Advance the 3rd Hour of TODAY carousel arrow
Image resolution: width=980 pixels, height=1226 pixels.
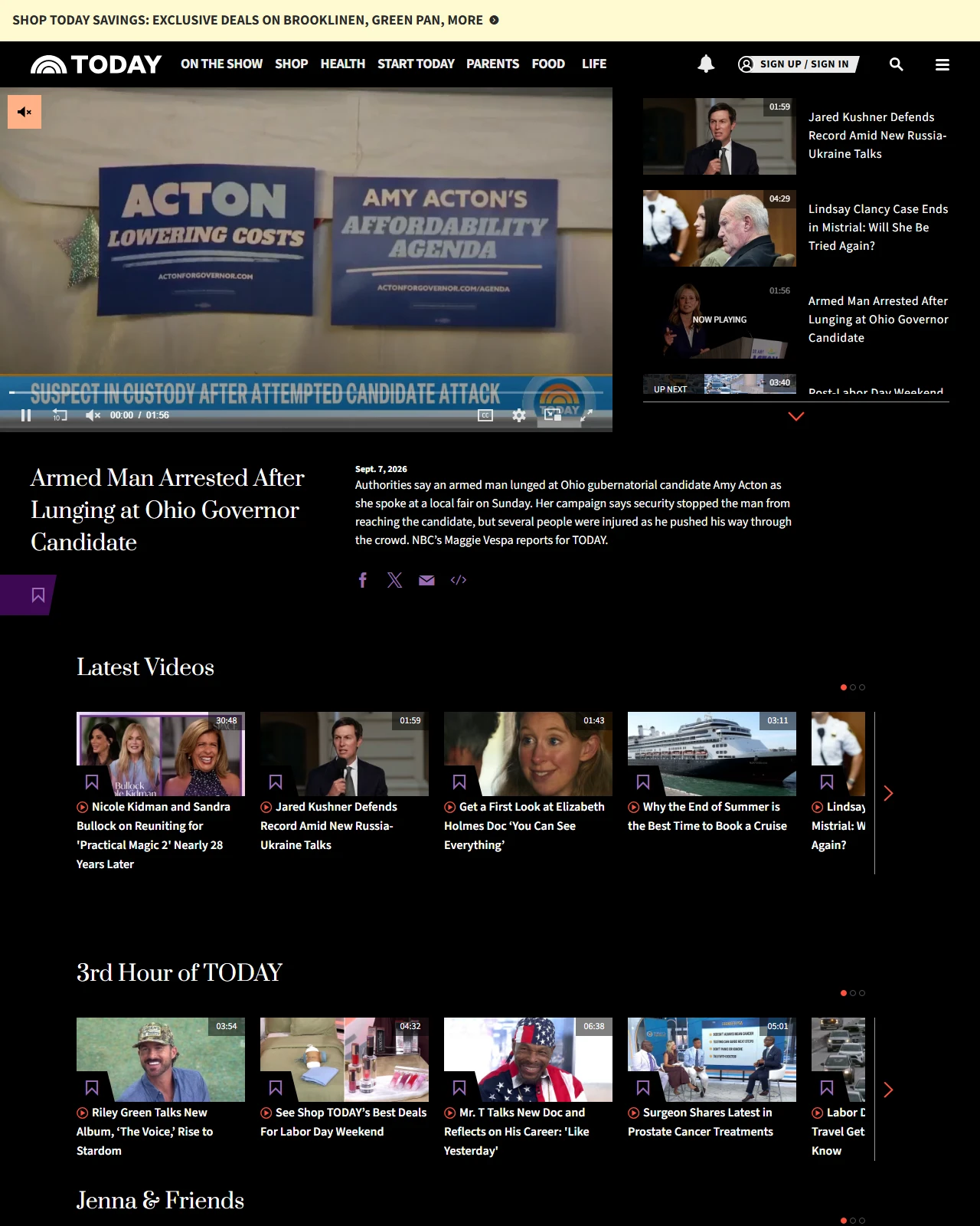(x=888, y=1090)
